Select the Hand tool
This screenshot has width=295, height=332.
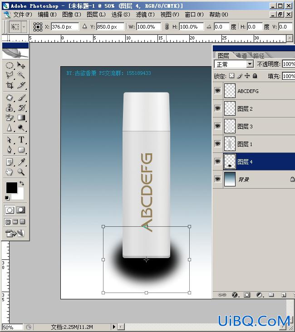(x=10, y=172)
